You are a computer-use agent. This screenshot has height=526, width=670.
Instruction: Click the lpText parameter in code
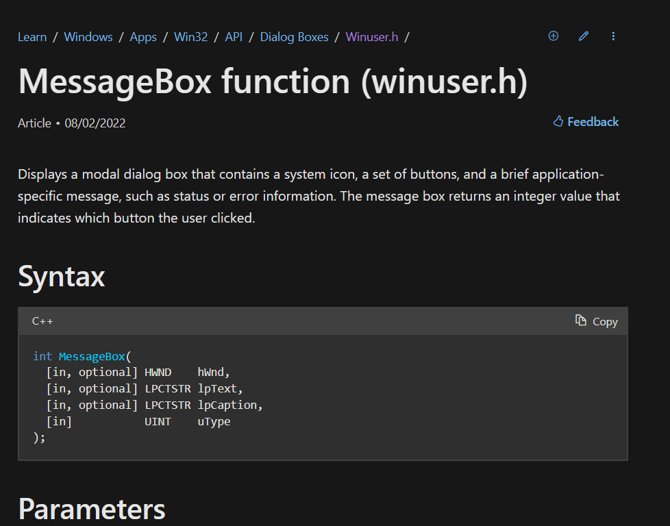(216, 389)
